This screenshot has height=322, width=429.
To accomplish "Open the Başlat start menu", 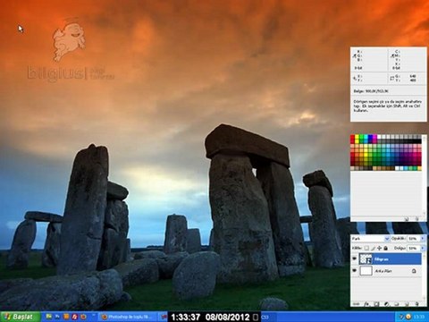I will pos(20,317).
